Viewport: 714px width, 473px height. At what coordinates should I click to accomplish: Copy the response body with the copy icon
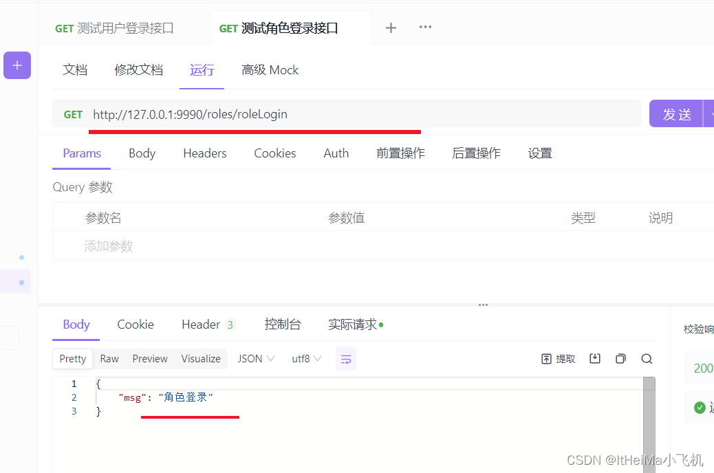[620, 358]
